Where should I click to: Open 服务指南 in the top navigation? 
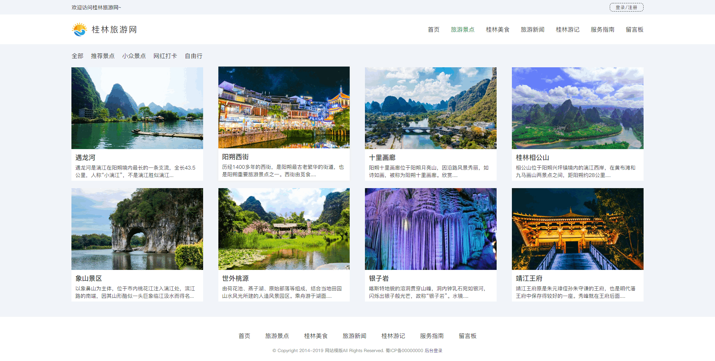pyautogui.click(x=602, y=29)
